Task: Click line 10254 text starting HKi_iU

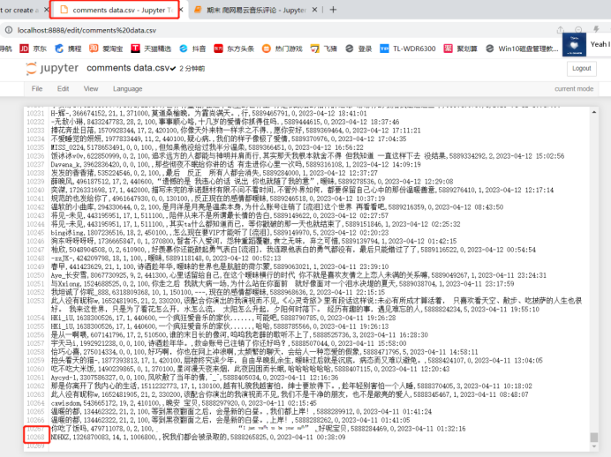Action: [223, 318]
